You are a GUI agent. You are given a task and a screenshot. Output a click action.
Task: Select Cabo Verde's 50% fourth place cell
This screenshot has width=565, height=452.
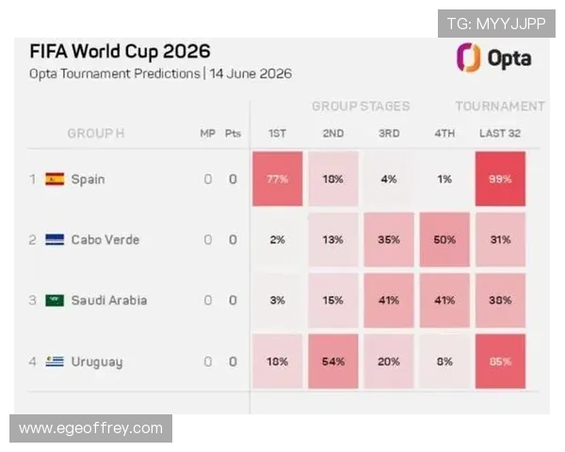pos(444,240)
